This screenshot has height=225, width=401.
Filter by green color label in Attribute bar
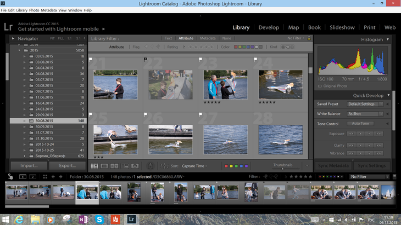click(x=244, y=47)
